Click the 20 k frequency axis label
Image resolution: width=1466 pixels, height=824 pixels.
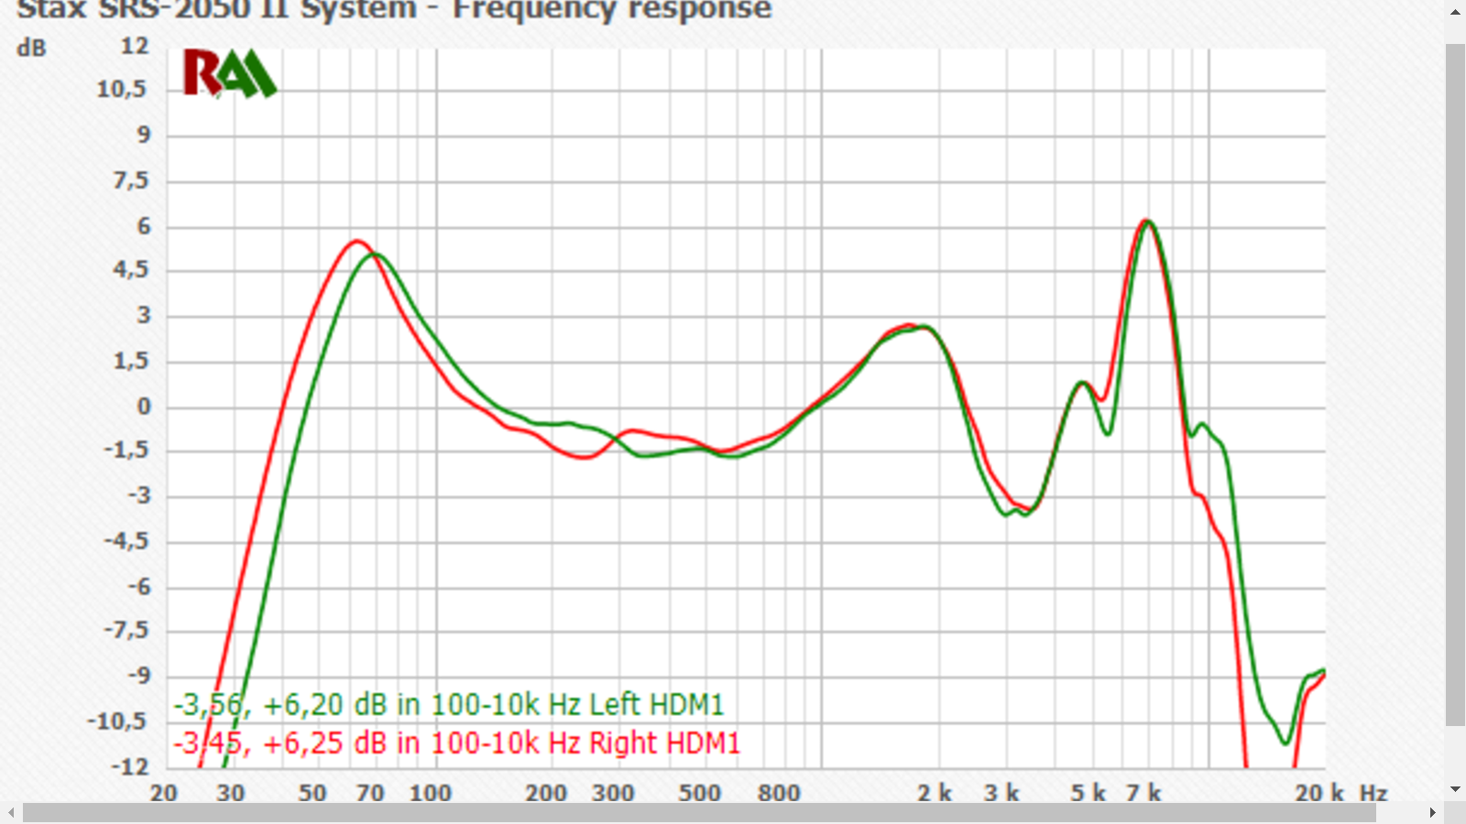(1318, 793)
